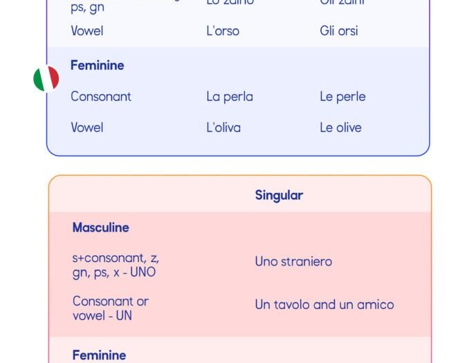This screenshot has width=476, height=363.
Task: Click the Vowel label beside L'orso
Action: click(86, 31)
